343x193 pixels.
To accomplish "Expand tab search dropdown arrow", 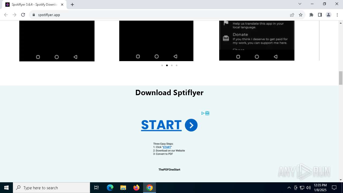I will (x=300, y=4).
